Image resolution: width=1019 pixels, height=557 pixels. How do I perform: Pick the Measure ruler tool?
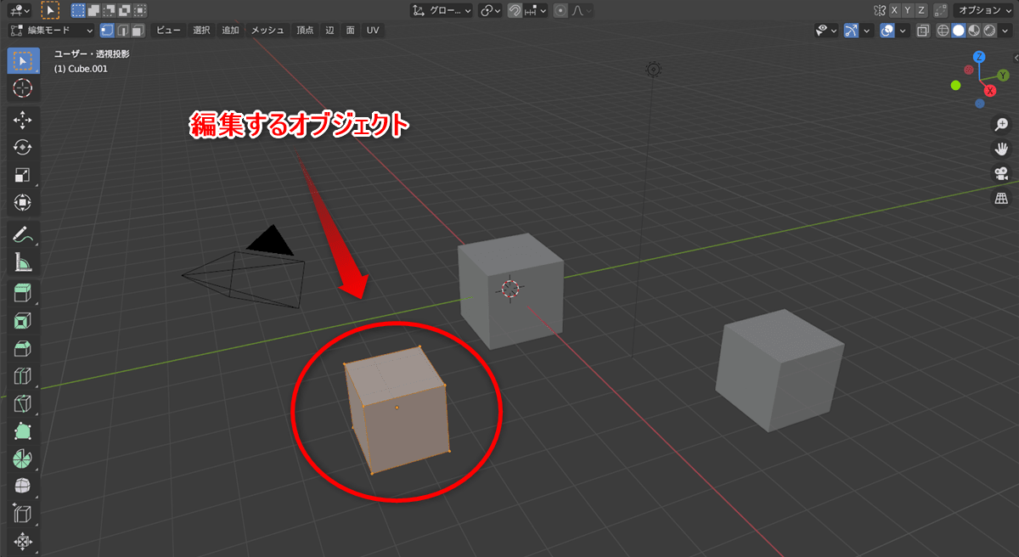coord(23,262)
